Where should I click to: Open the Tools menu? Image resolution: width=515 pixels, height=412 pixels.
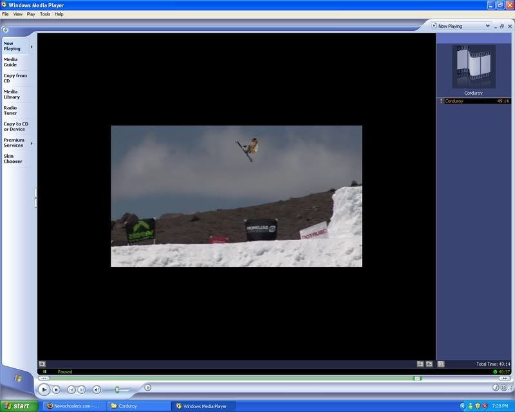coord(45,14)
